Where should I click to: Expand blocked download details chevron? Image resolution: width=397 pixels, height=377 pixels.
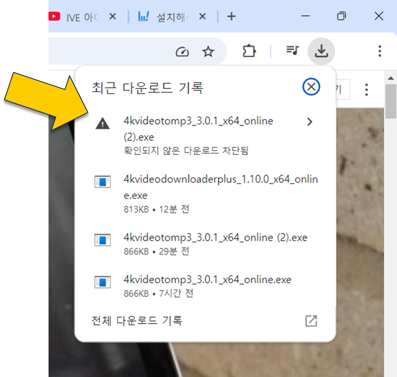click(309, 122)
